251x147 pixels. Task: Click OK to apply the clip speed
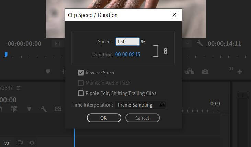click(104, 118)
